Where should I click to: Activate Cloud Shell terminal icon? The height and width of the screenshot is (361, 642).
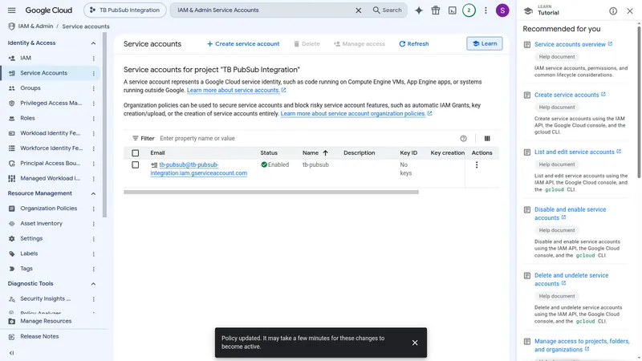click(453, 10)
